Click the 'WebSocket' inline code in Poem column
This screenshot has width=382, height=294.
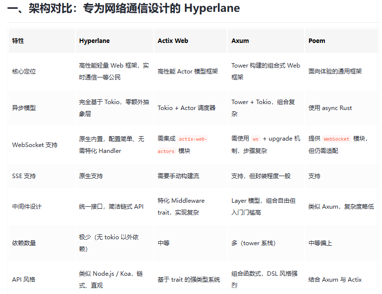[x=337, y=139]
